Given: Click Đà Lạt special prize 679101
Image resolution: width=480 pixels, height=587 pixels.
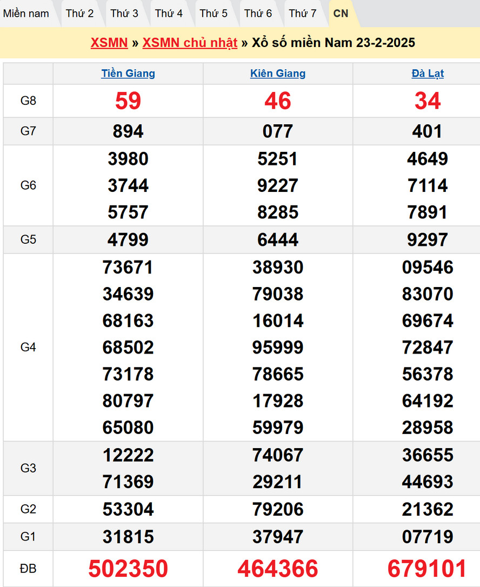Looking at the screenshot, I should click(428, 569).
